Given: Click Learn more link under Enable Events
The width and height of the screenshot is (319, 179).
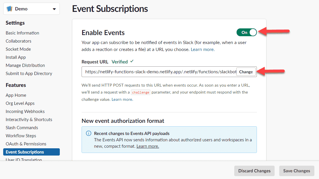Looking at the screenshot, I should 203,50.
